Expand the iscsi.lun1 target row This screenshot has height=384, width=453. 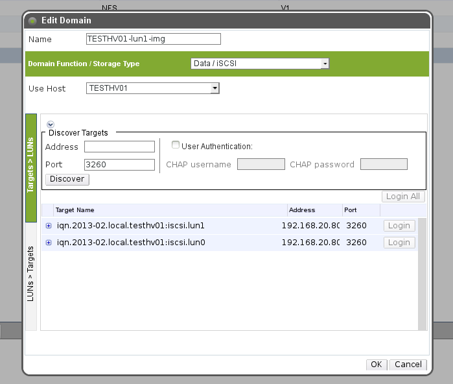[x=49, y=226]
